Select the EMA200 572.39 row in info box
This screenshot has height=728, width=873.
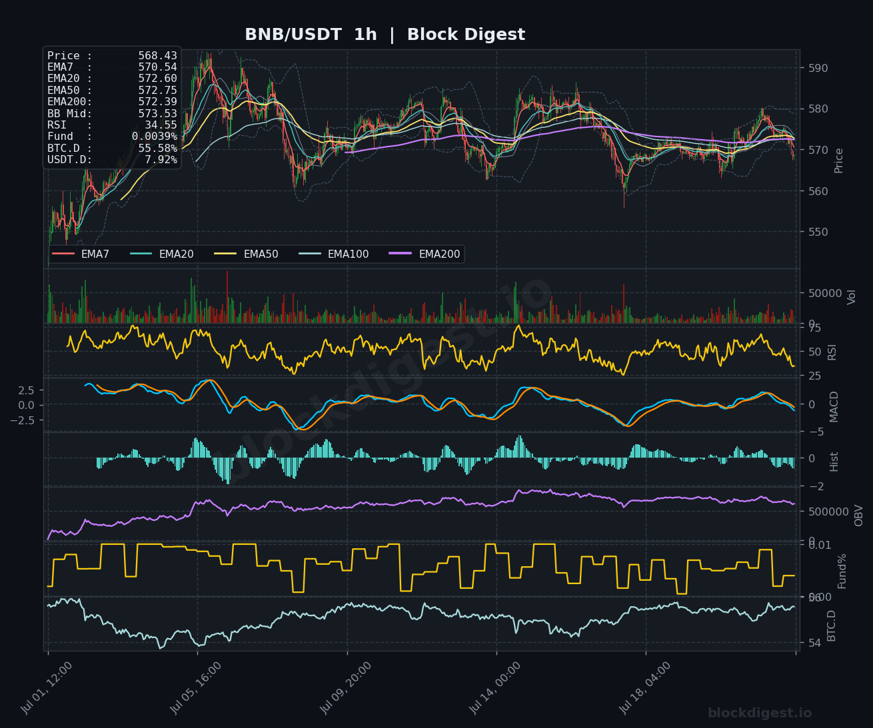point(112,102)
